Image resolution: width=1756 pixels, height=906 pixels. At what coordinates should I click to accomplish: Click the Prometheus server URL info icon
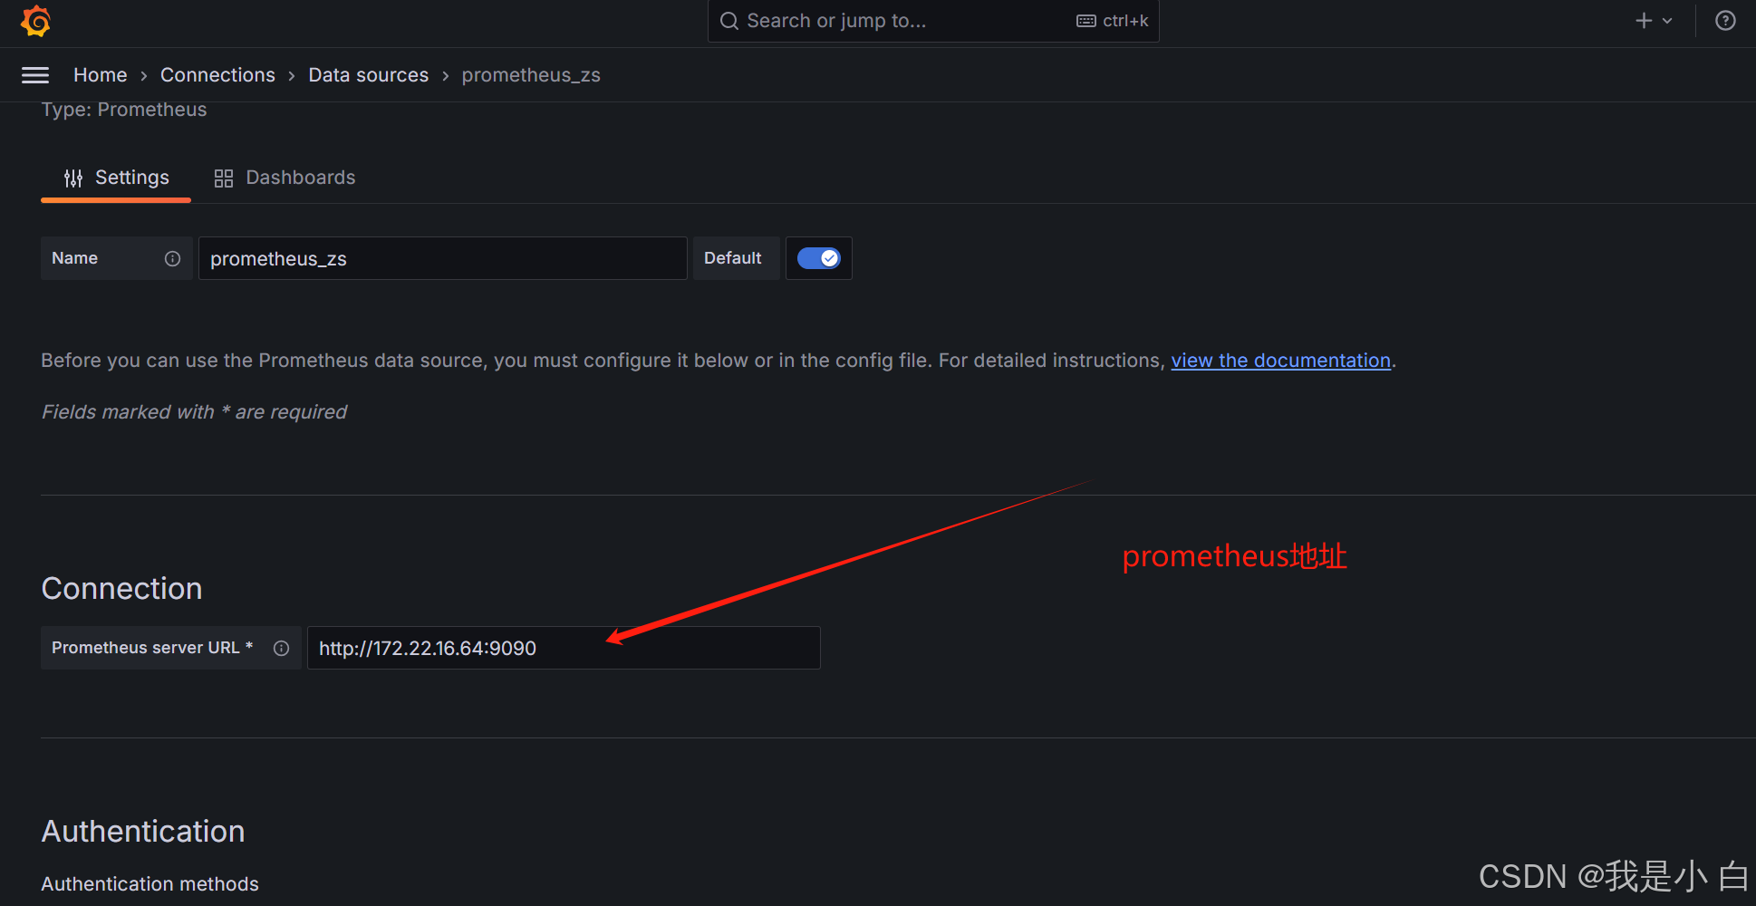(281, 649)
